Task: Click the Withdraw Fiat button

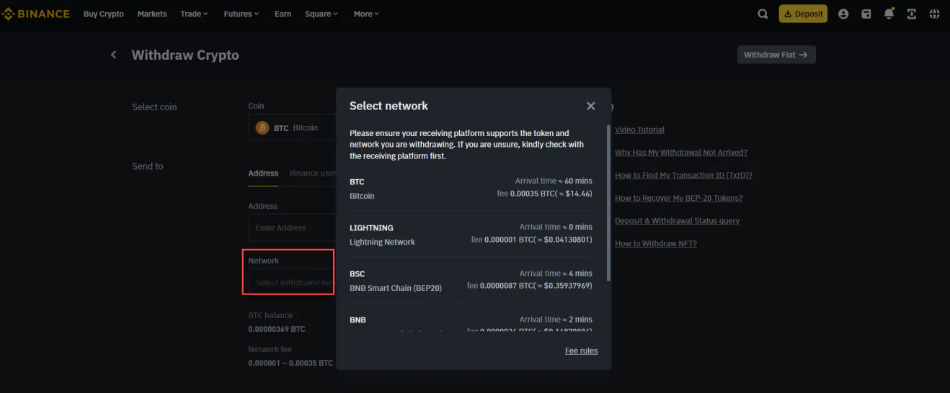Action: click(x=776, y=55)
